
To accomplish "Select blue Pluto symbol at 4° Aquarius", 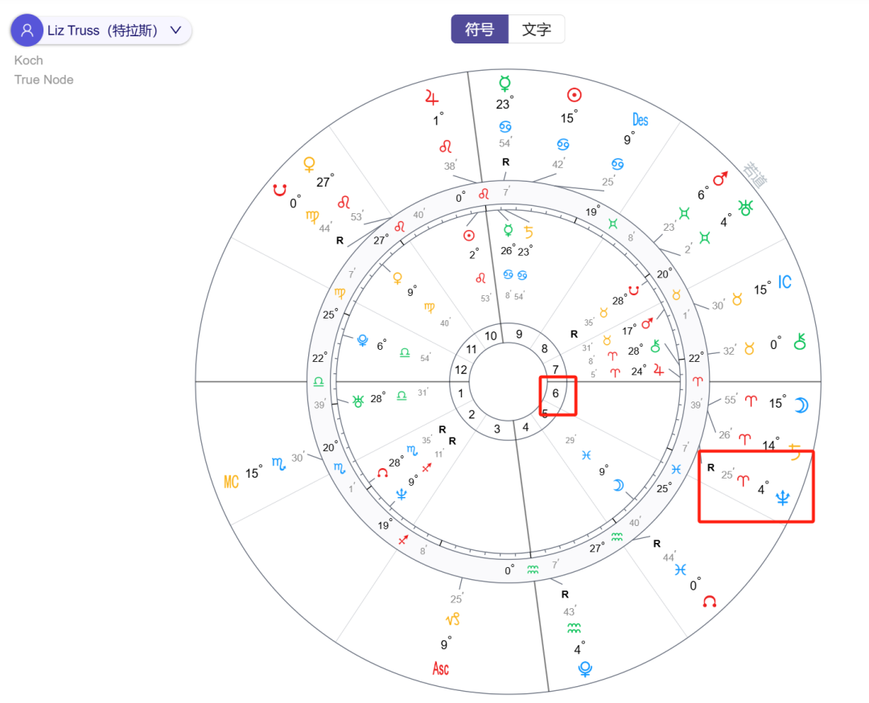I will [x=585, y=669].
